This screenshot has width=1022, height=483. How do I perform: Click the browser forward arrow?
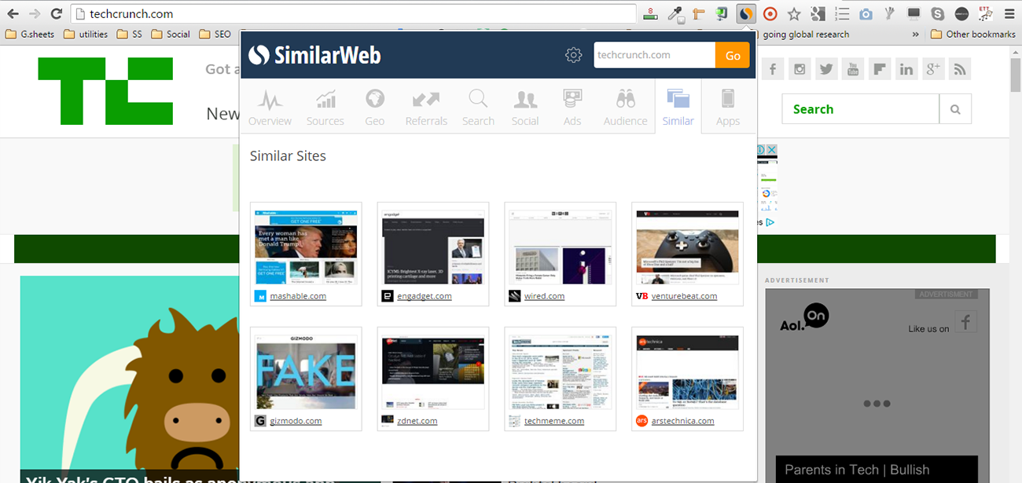tap(35, 13)
